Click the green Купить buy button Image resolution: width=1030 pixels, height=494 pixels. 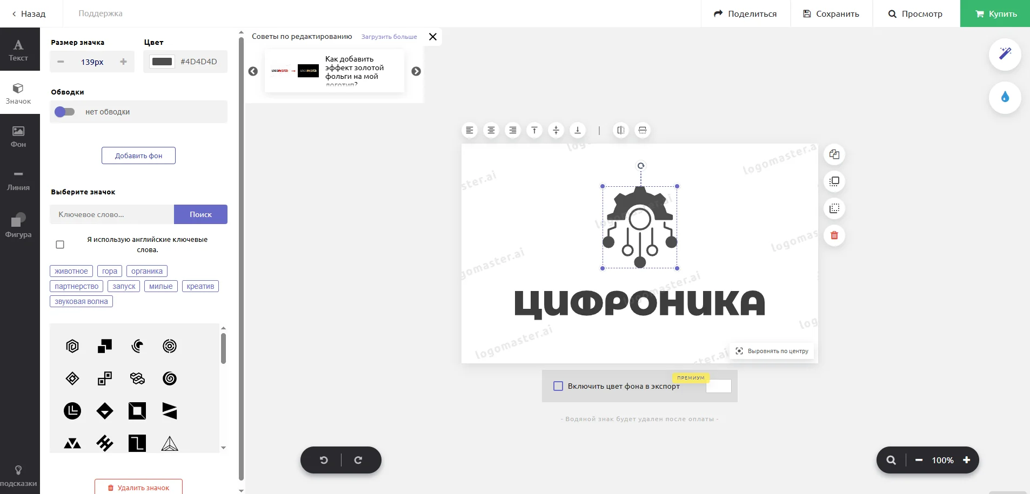(x=995, y=13)
